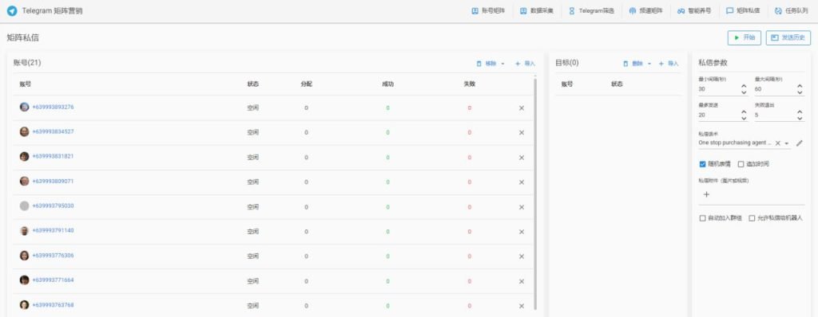Decrease 最小间隔 with down arrow

[x=744, y=92]
